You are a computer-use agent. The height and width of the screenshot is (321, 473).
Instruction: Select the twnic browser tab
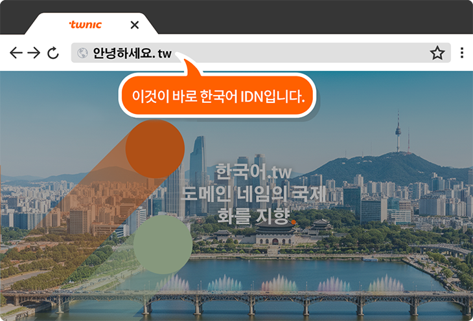85,25
